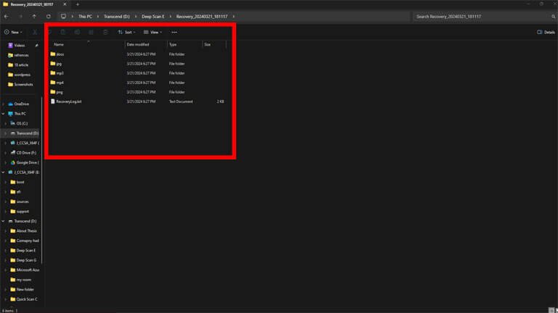This screenshot has width=558, height=313.
Task: Open the my room folder
Action: click(x=23, y=280)
